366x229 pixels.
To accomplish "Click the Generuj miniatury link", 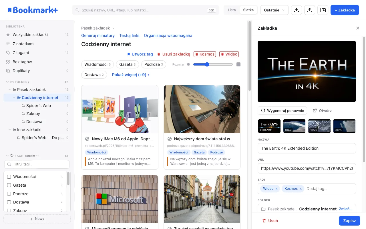I will 98,35.
